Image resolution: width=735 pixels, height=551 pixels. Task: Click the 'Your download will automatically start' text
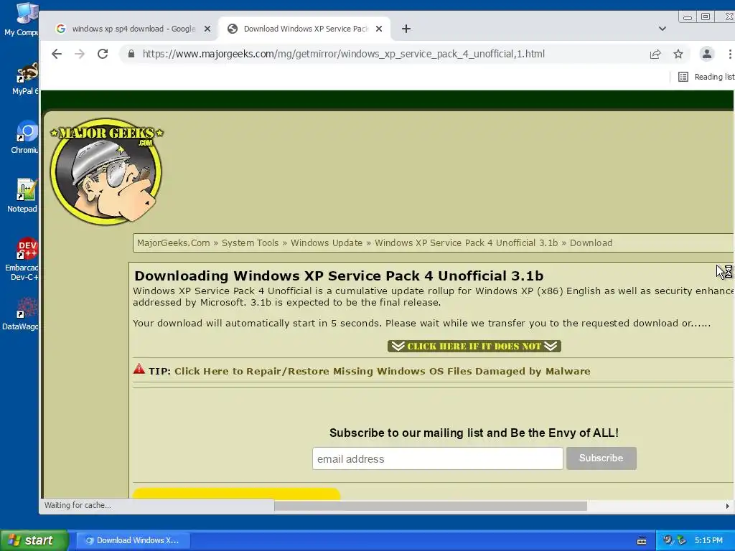[x=421, y=324]
